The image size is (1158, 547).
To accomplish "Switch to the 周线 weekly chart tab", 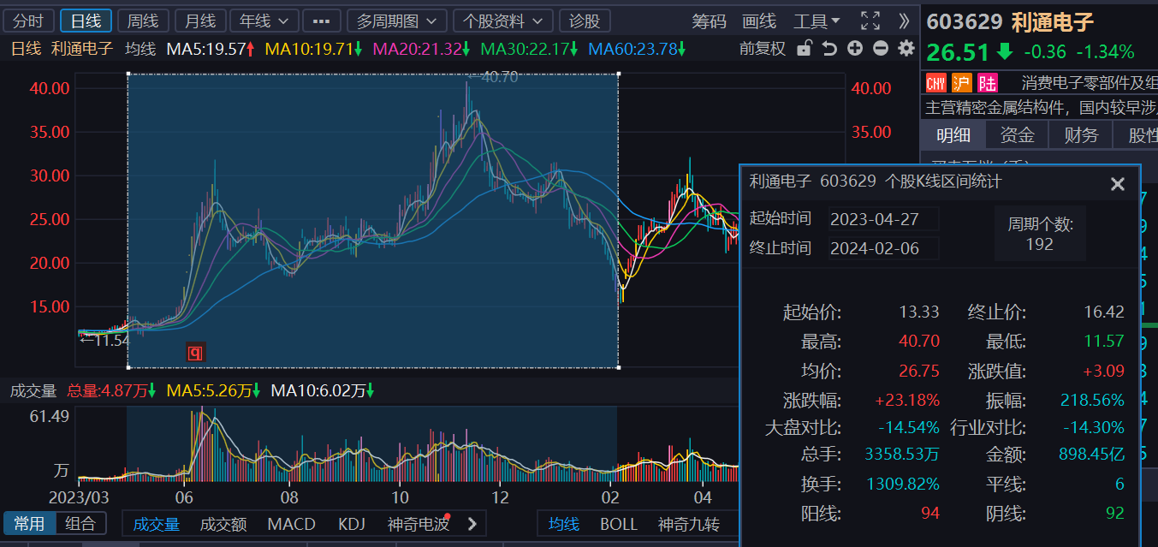I will [141, 21].
